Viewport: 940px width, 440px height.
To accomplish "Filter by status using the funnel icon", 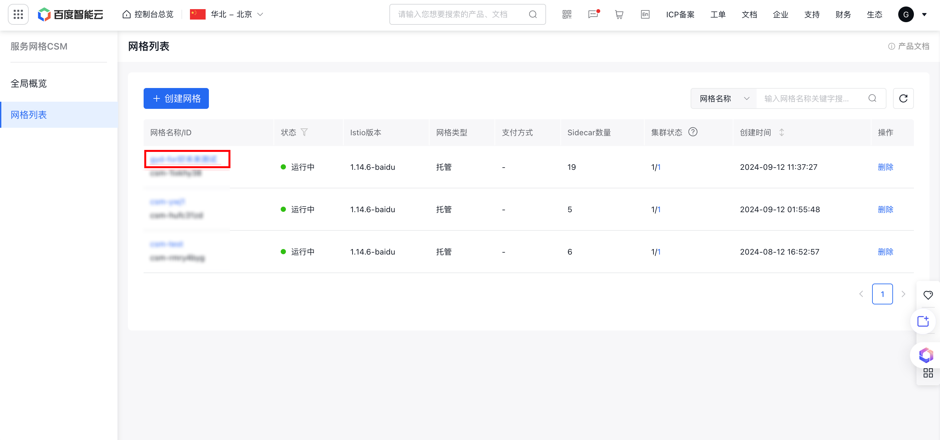I will pos(304,132).
